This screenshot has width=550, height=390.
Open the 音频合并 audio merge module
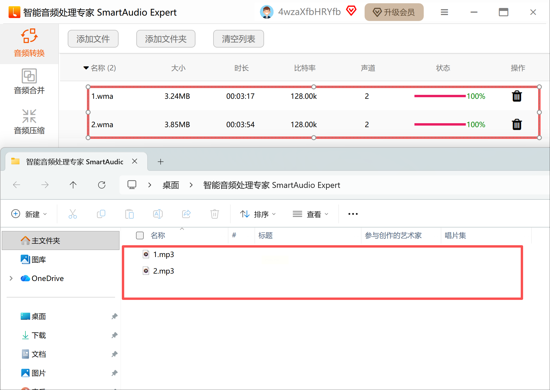29,82
